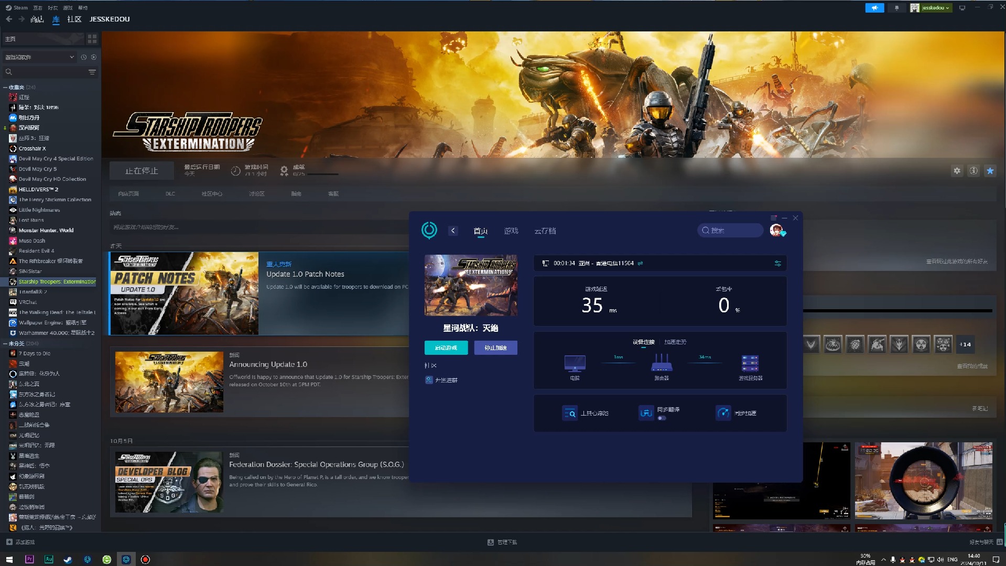1006x566 pixels.
Task: Open Announcing Update 1.0 news
Action: click(x=268, y=364)
